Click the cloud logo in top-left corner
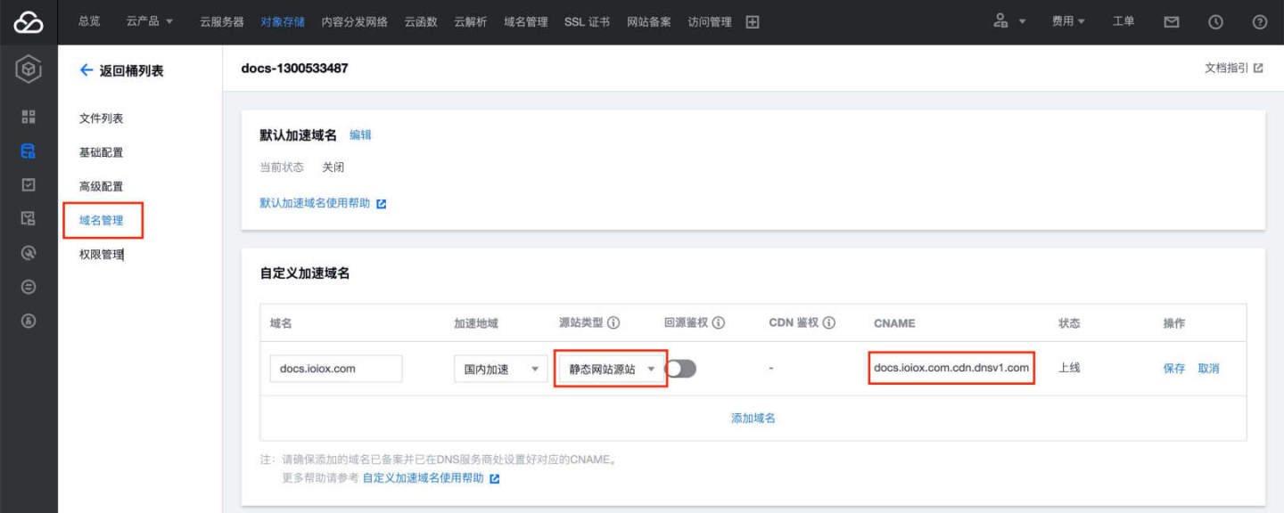Screen dimensions: 1284x513 coord(29,21)
